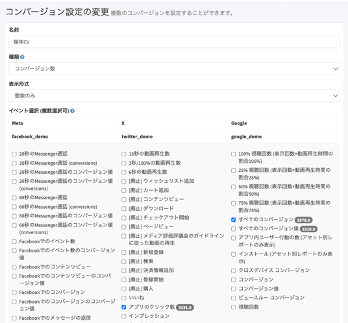Enable クロスデバイス コンバージョン checkbox

tap(233, 270)
